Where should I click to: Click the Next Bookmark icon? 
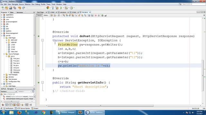(82, 15)
